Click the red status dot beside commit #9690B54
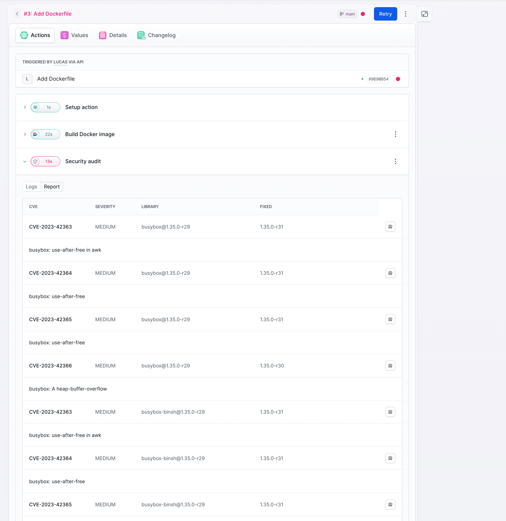Viewport: 506px width, 521px height. 398,79
